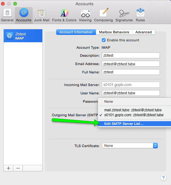
Task: Open help with question mark button
Action: [163, 178]
